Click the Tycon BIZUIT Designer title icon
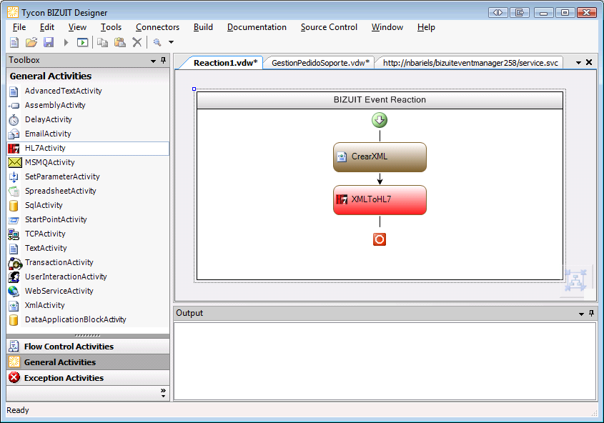Image resolution: width=604 pixels, height=423 pixels. 13,12
